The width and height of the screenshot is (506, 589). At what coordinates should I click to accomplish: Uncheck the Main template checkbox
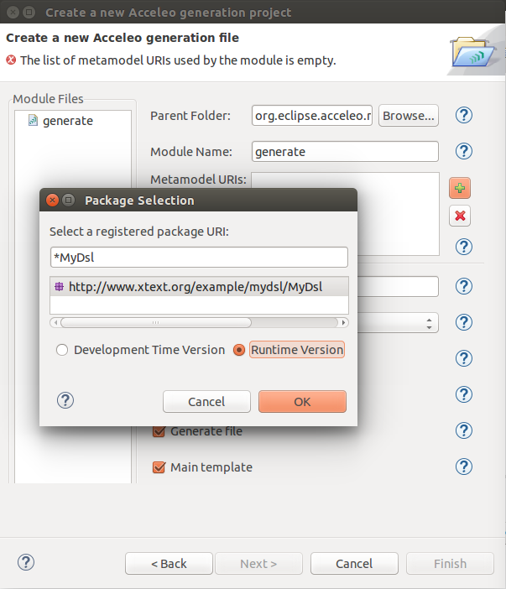pyautogui.click(x=159, y=467)
